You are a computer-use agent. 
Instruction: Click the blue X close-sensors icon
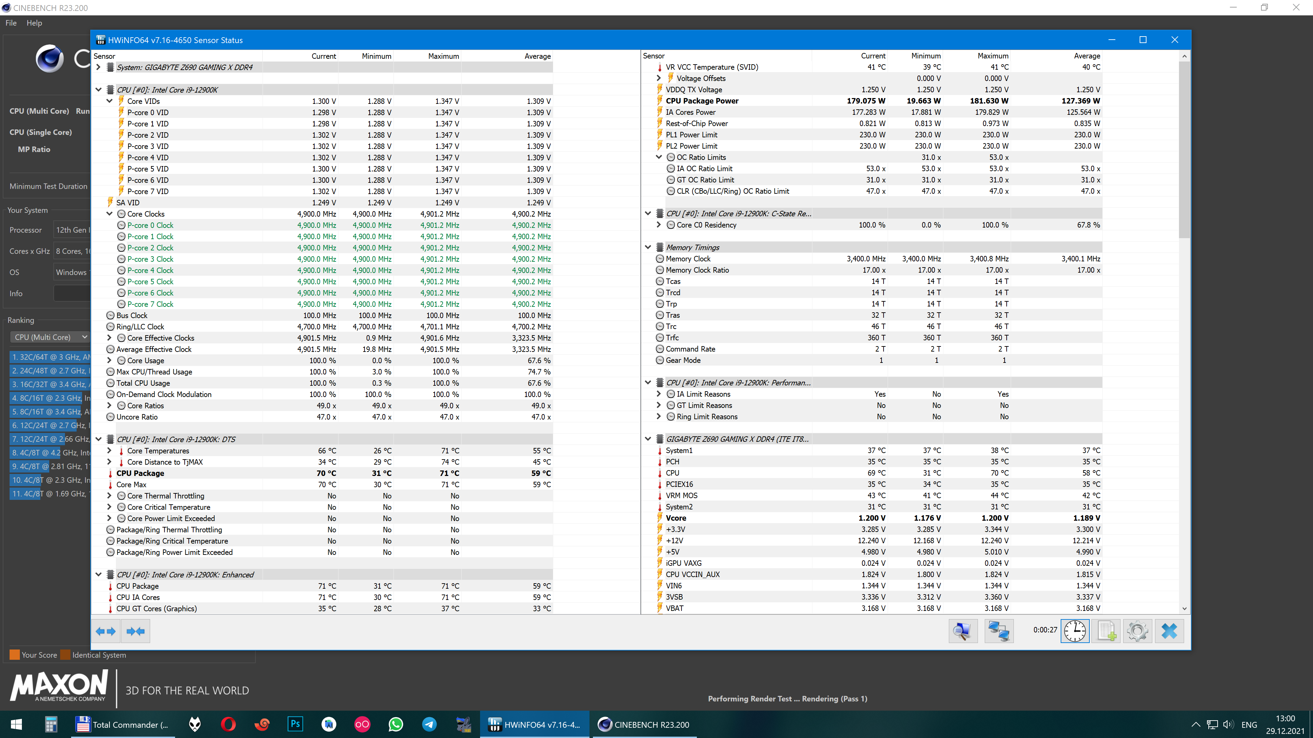(1169, 631)
